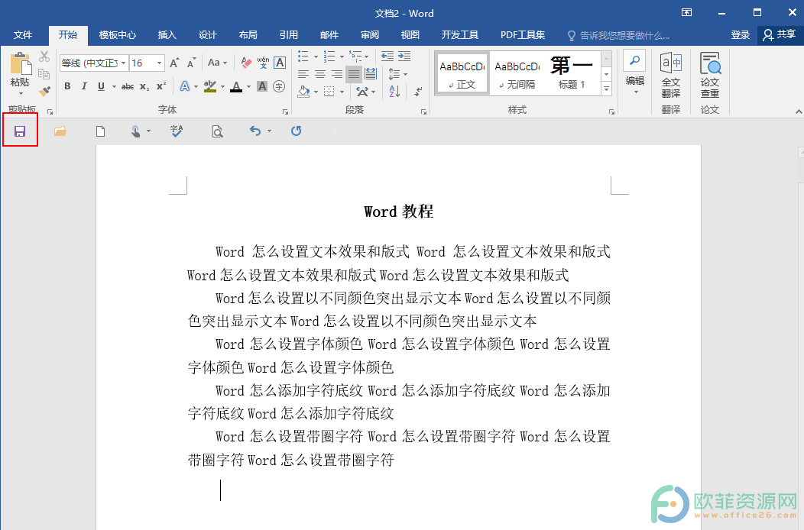Click the redo/repeat icon
The image size is (804, 530).
(x=296, y=131)
